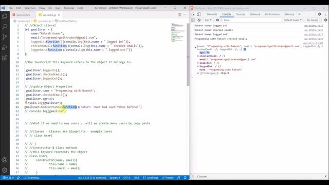Close the bottom Console drawer
The width and height of the screenshot is (329, 185).
325,176
